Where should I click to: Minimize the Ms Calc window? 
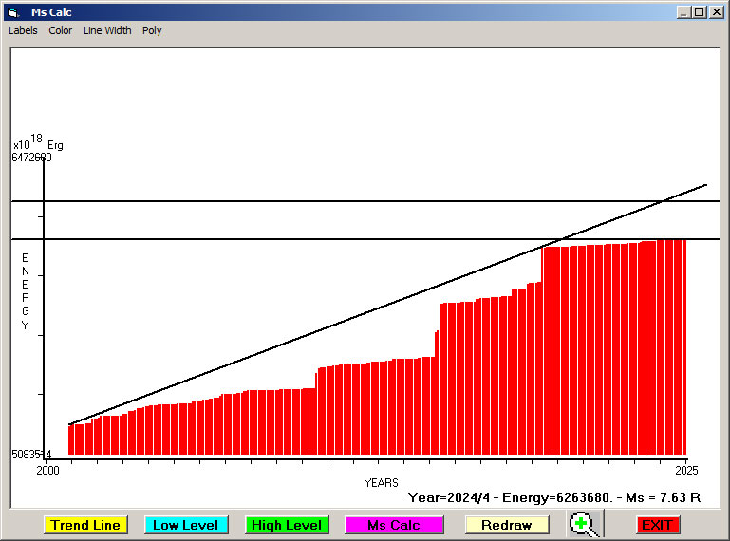(x=683, y=12)
